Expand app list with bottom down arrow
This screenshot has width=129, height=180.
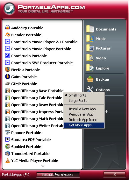click(x=43, y=166)
